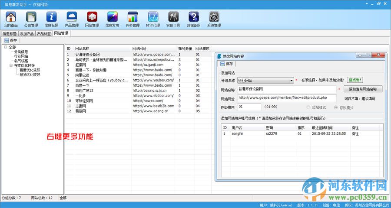The width and height of the screenshot is (391, 208).
Task: Click the 修改网站内容 dialog title icon
Action: (x=220, y=56)
